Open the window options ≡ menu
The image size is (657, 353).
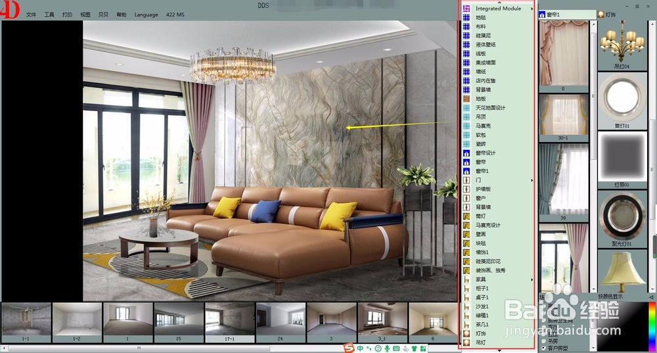pos(637,7)
